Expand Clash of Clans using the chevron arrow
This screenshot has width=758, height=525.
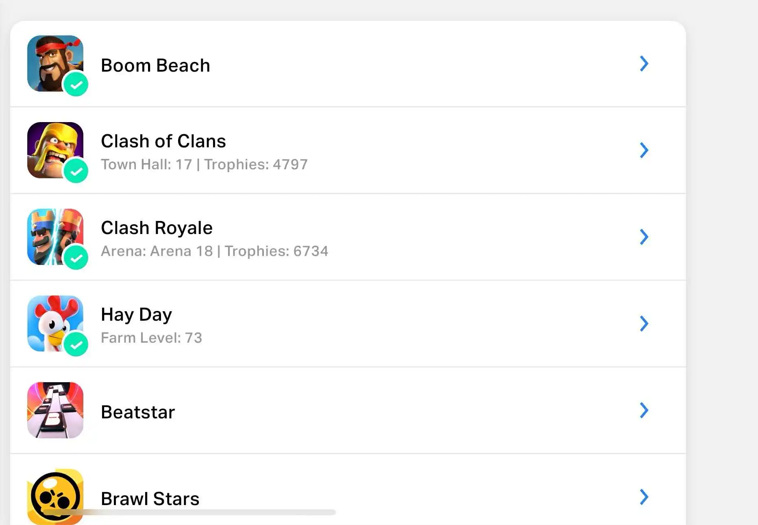tap(644, 150)
